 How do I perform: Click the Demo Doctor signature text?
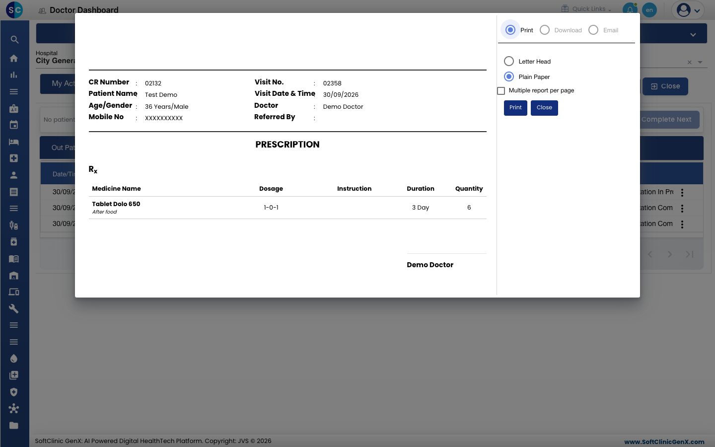pyautogui.click(x=430, y=265)
